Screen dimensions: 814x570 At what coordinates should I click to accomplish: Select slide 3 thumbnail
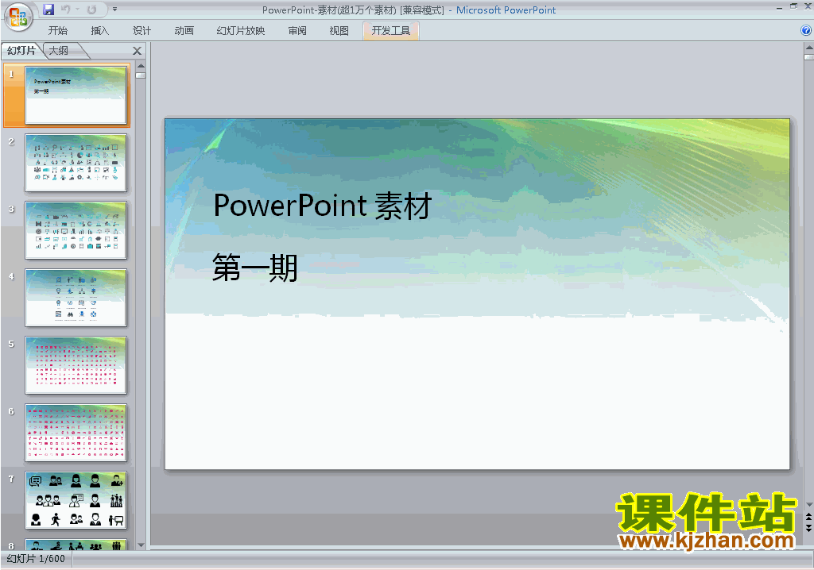[x=76, y=230]
